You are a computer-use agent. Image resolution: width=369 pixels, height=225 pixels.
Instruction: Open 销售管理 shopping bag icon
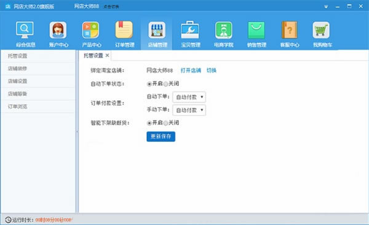[x=256, y=30]
